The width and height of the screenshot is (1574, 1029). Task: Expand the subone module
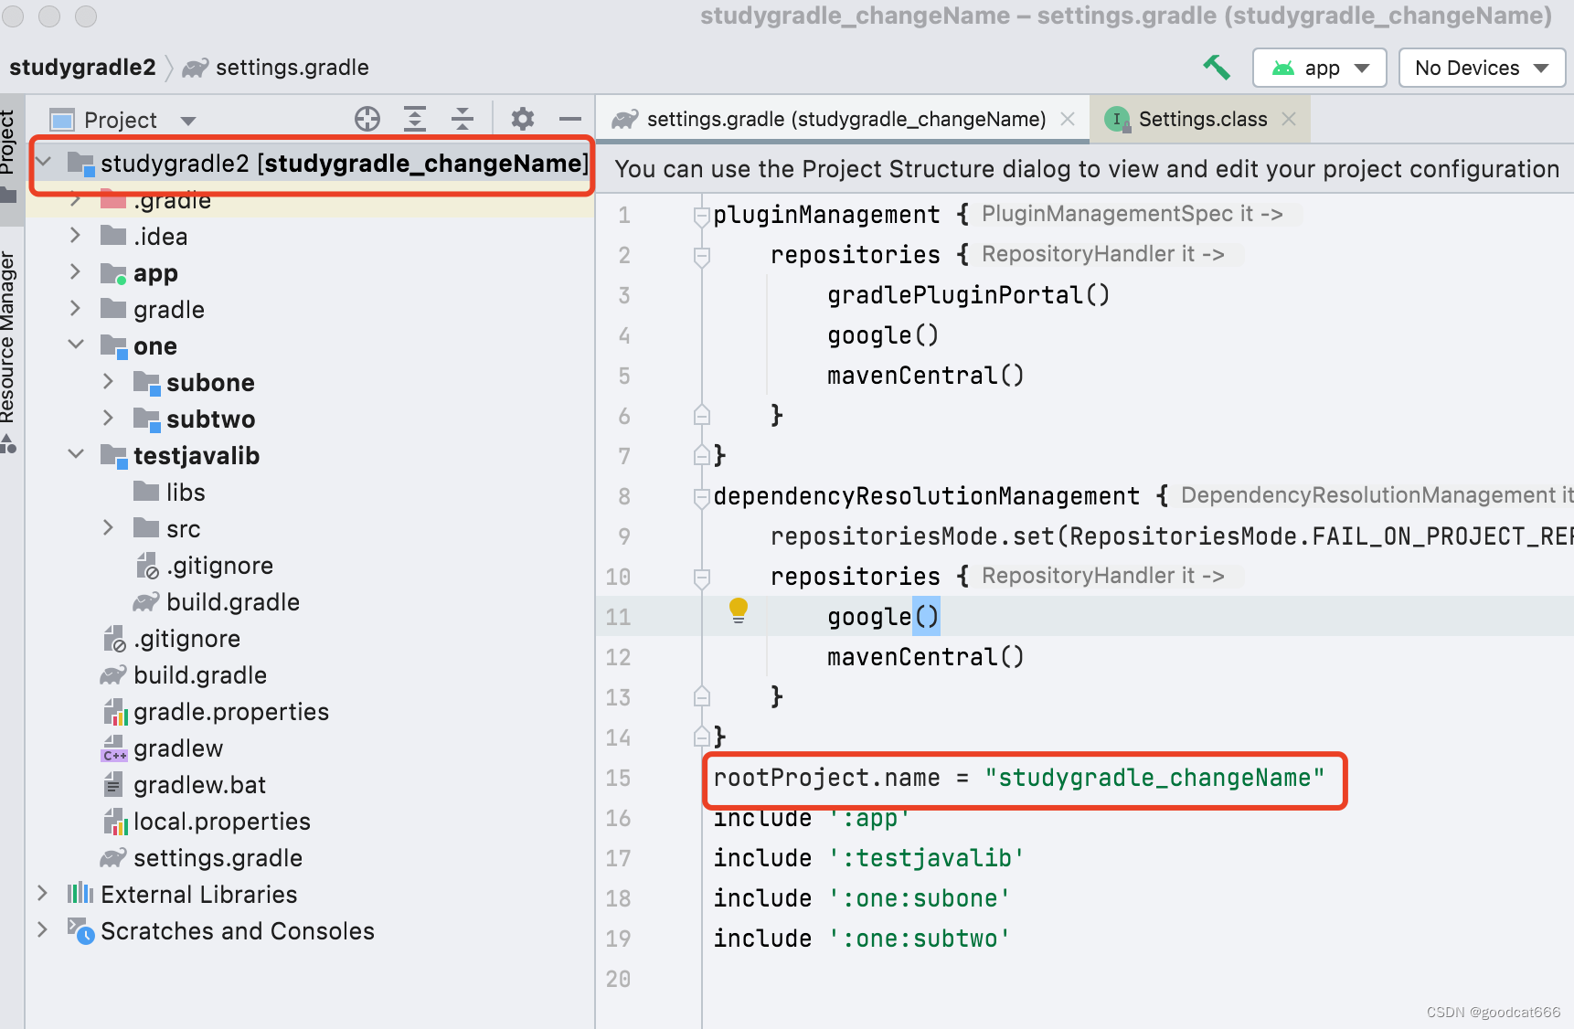click(x=109, y=382)
